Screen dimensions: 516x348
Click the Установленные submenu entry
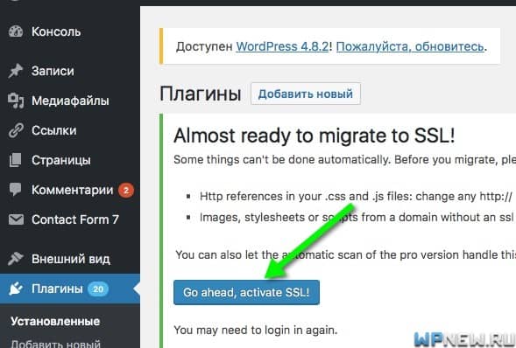(x=55, y=321)
